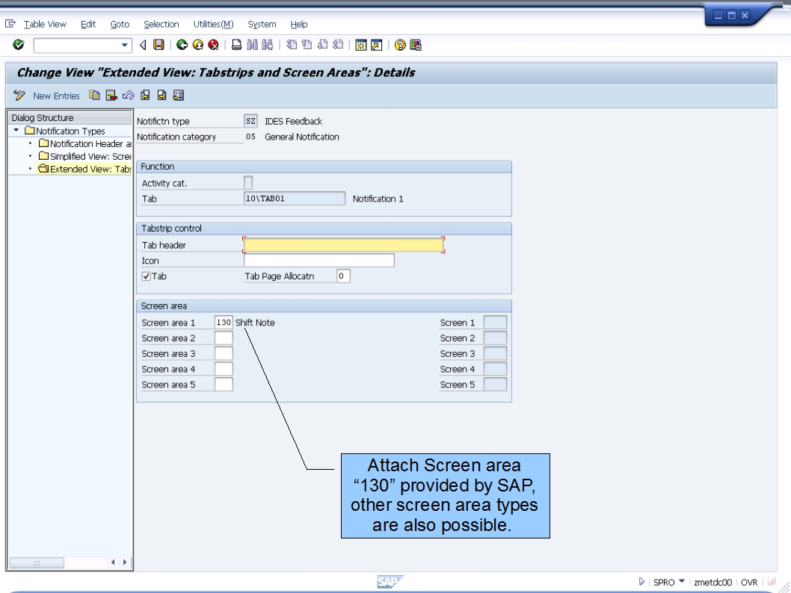
Task: Click the Print icon
Action: pyautogui.click(x=236, y=45)
